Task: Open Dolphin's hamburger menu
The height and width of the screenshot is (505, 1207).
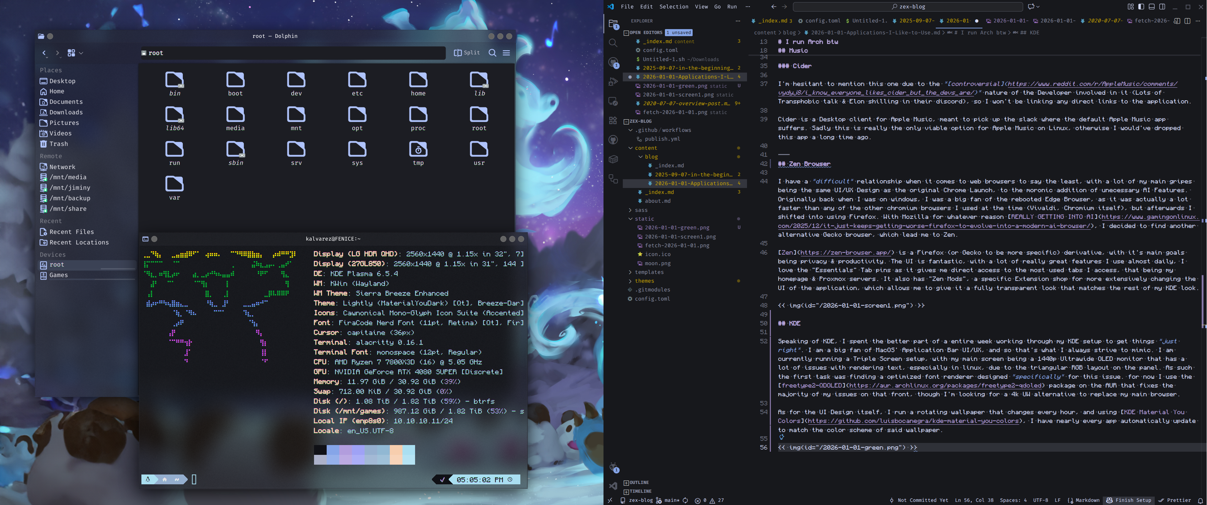Action: tap(507, 53)
